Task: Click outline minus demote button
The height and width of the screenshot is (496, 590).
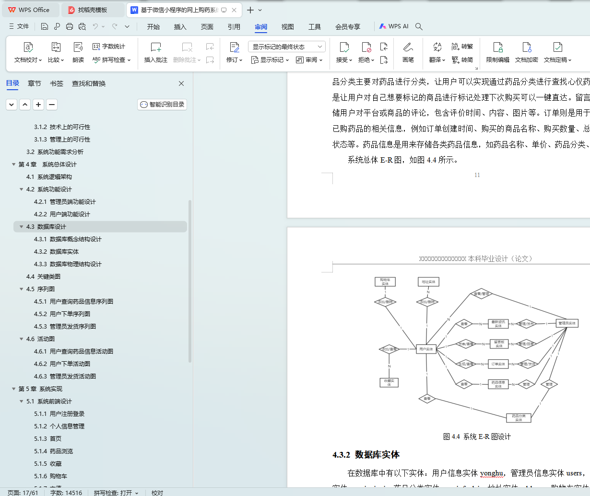Action: point(52,105)
